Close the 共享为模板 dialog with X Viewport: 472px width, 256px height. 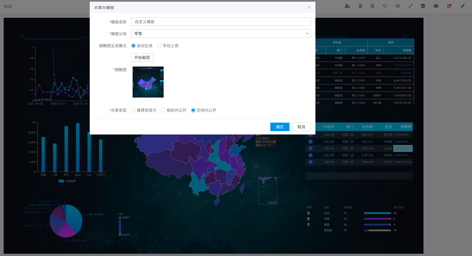[x=309, y=7]
